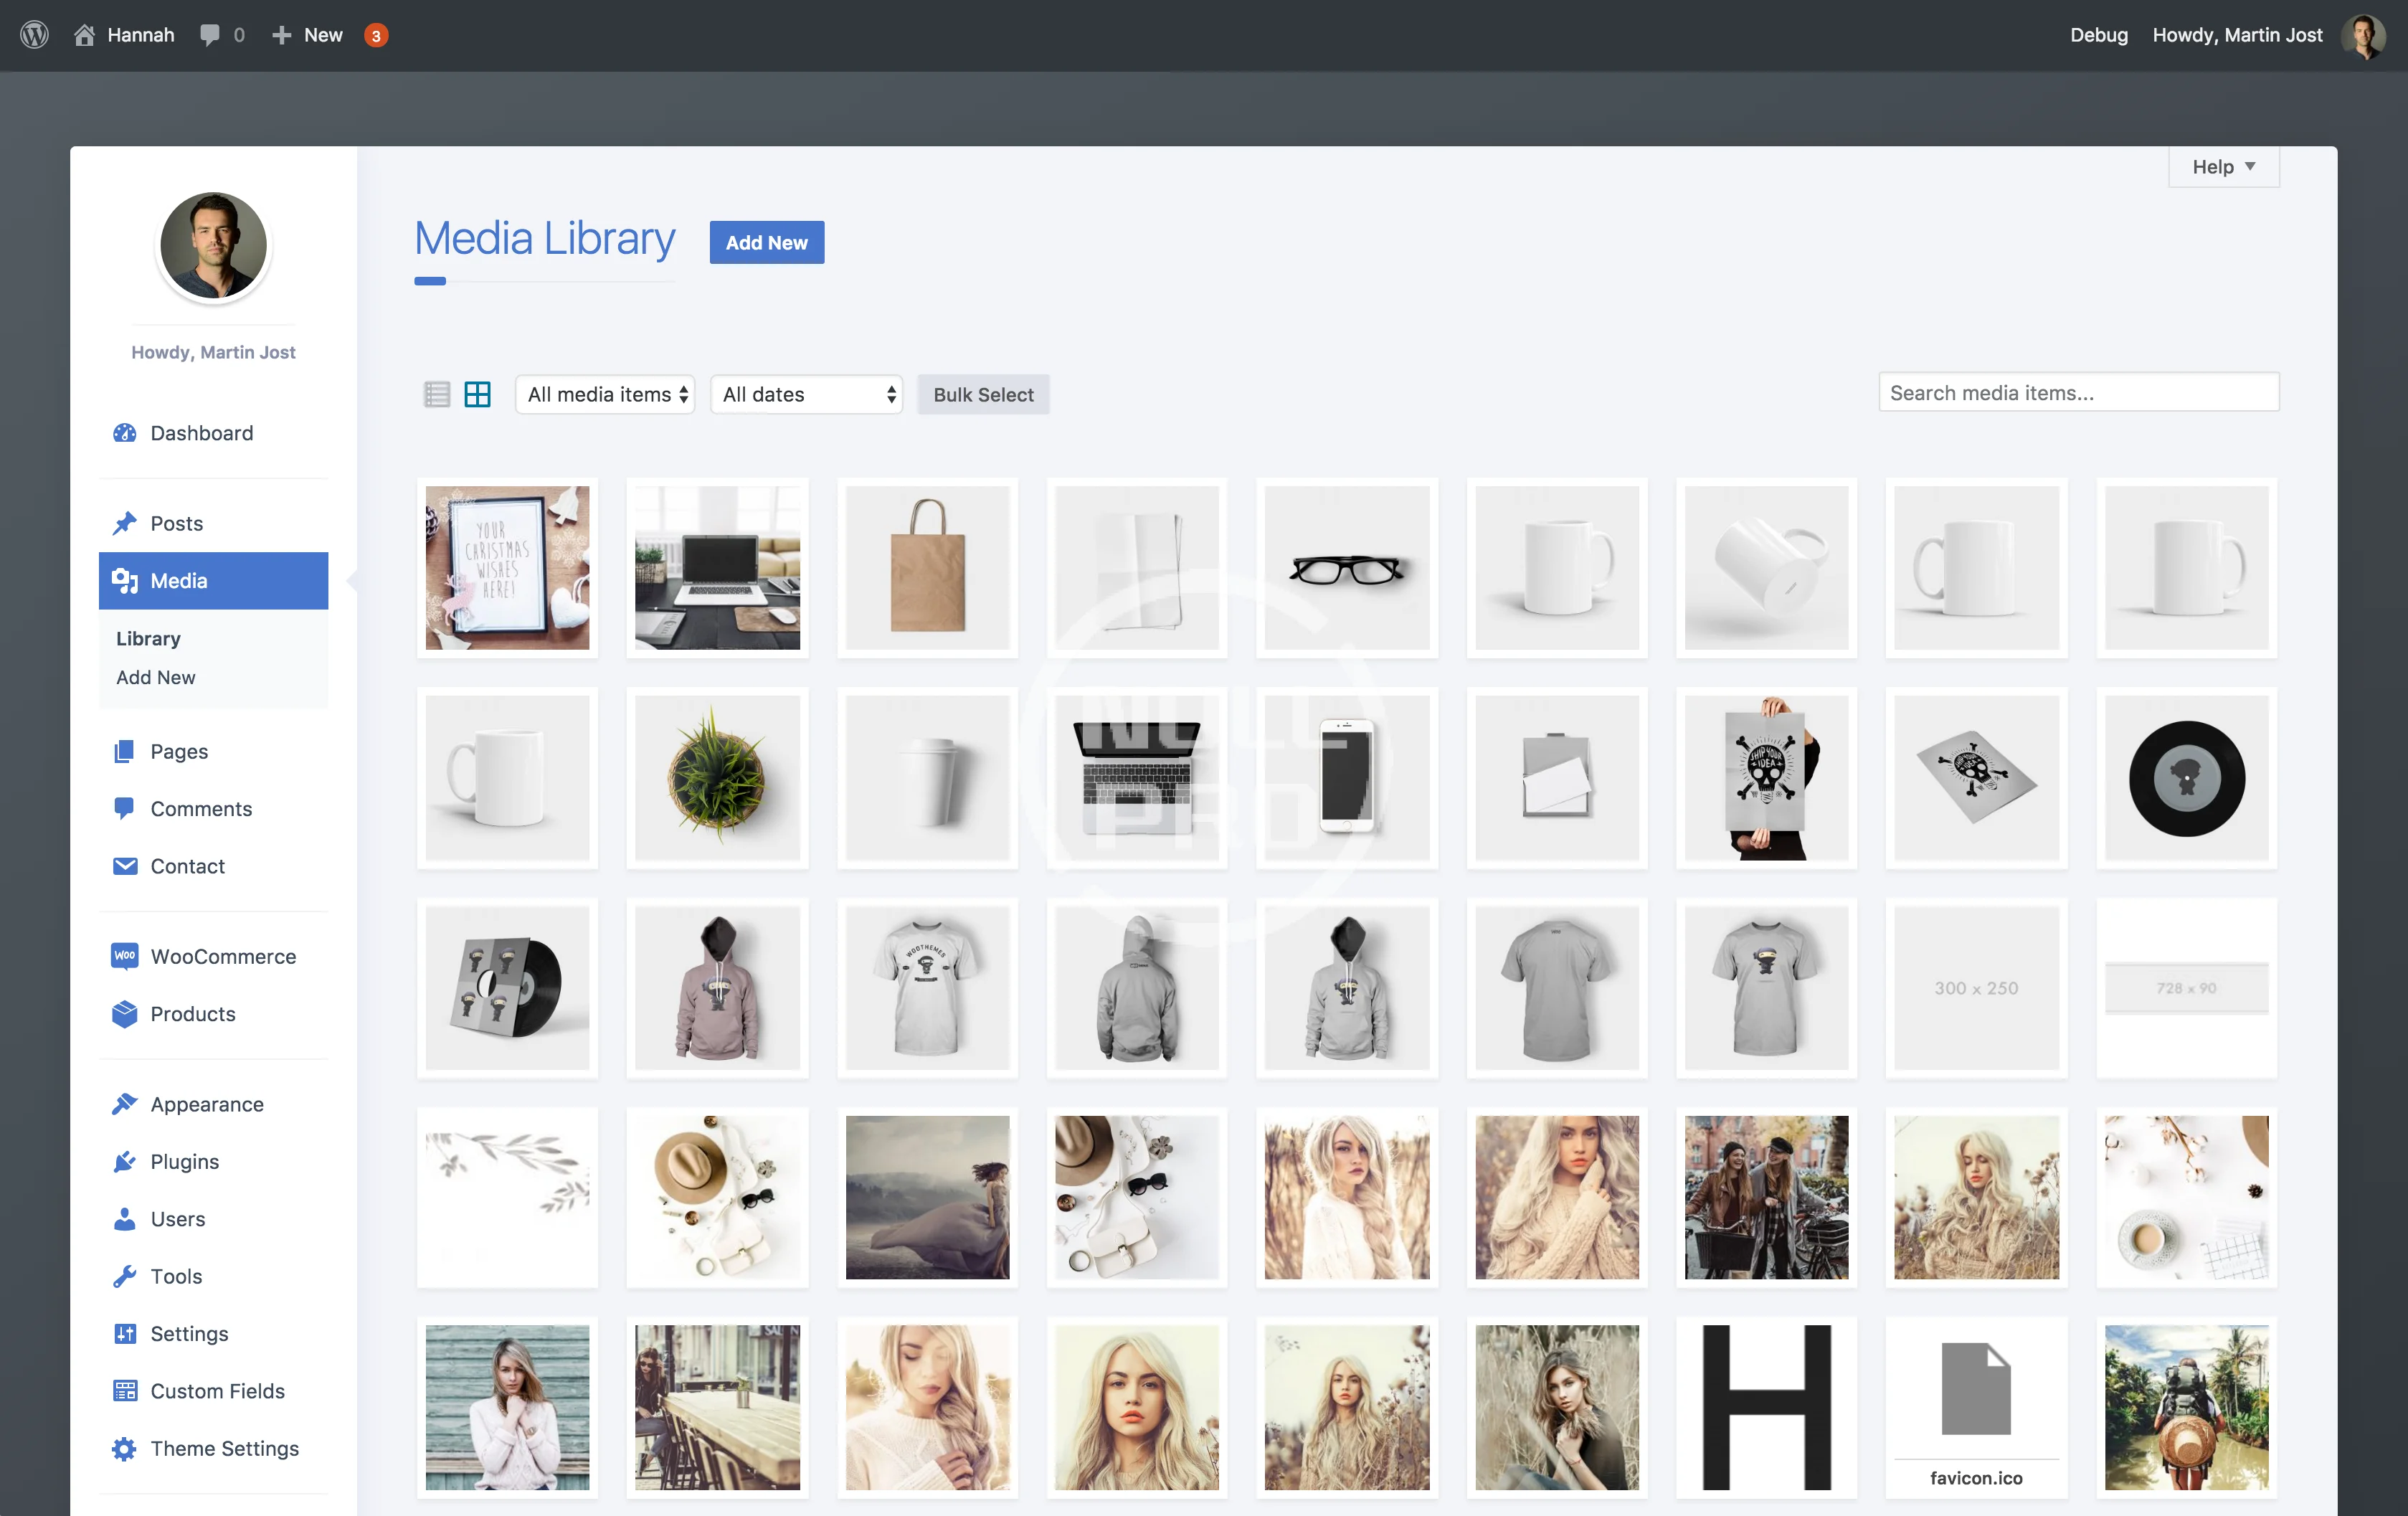Click the Debug link in top bar

tap(2098, 35)
